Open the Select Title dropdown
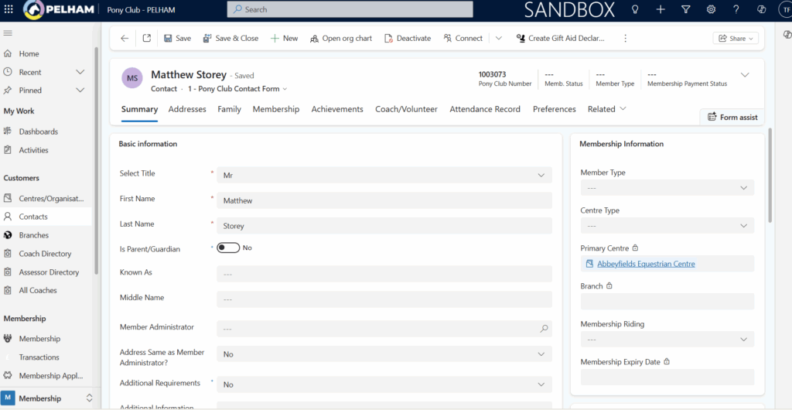This screenshot has height=410, width=792. click(384, 176)
